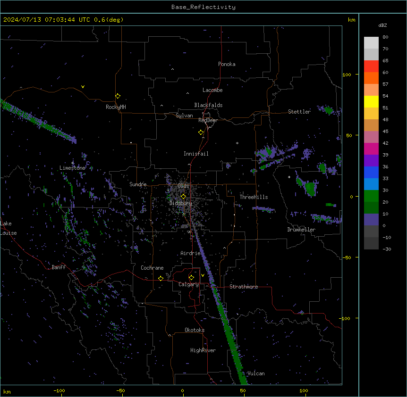The width and height of the screenshot is (407, 397).
Task: Click the -10 value on the dBZ legend
Action: [387, 237]
